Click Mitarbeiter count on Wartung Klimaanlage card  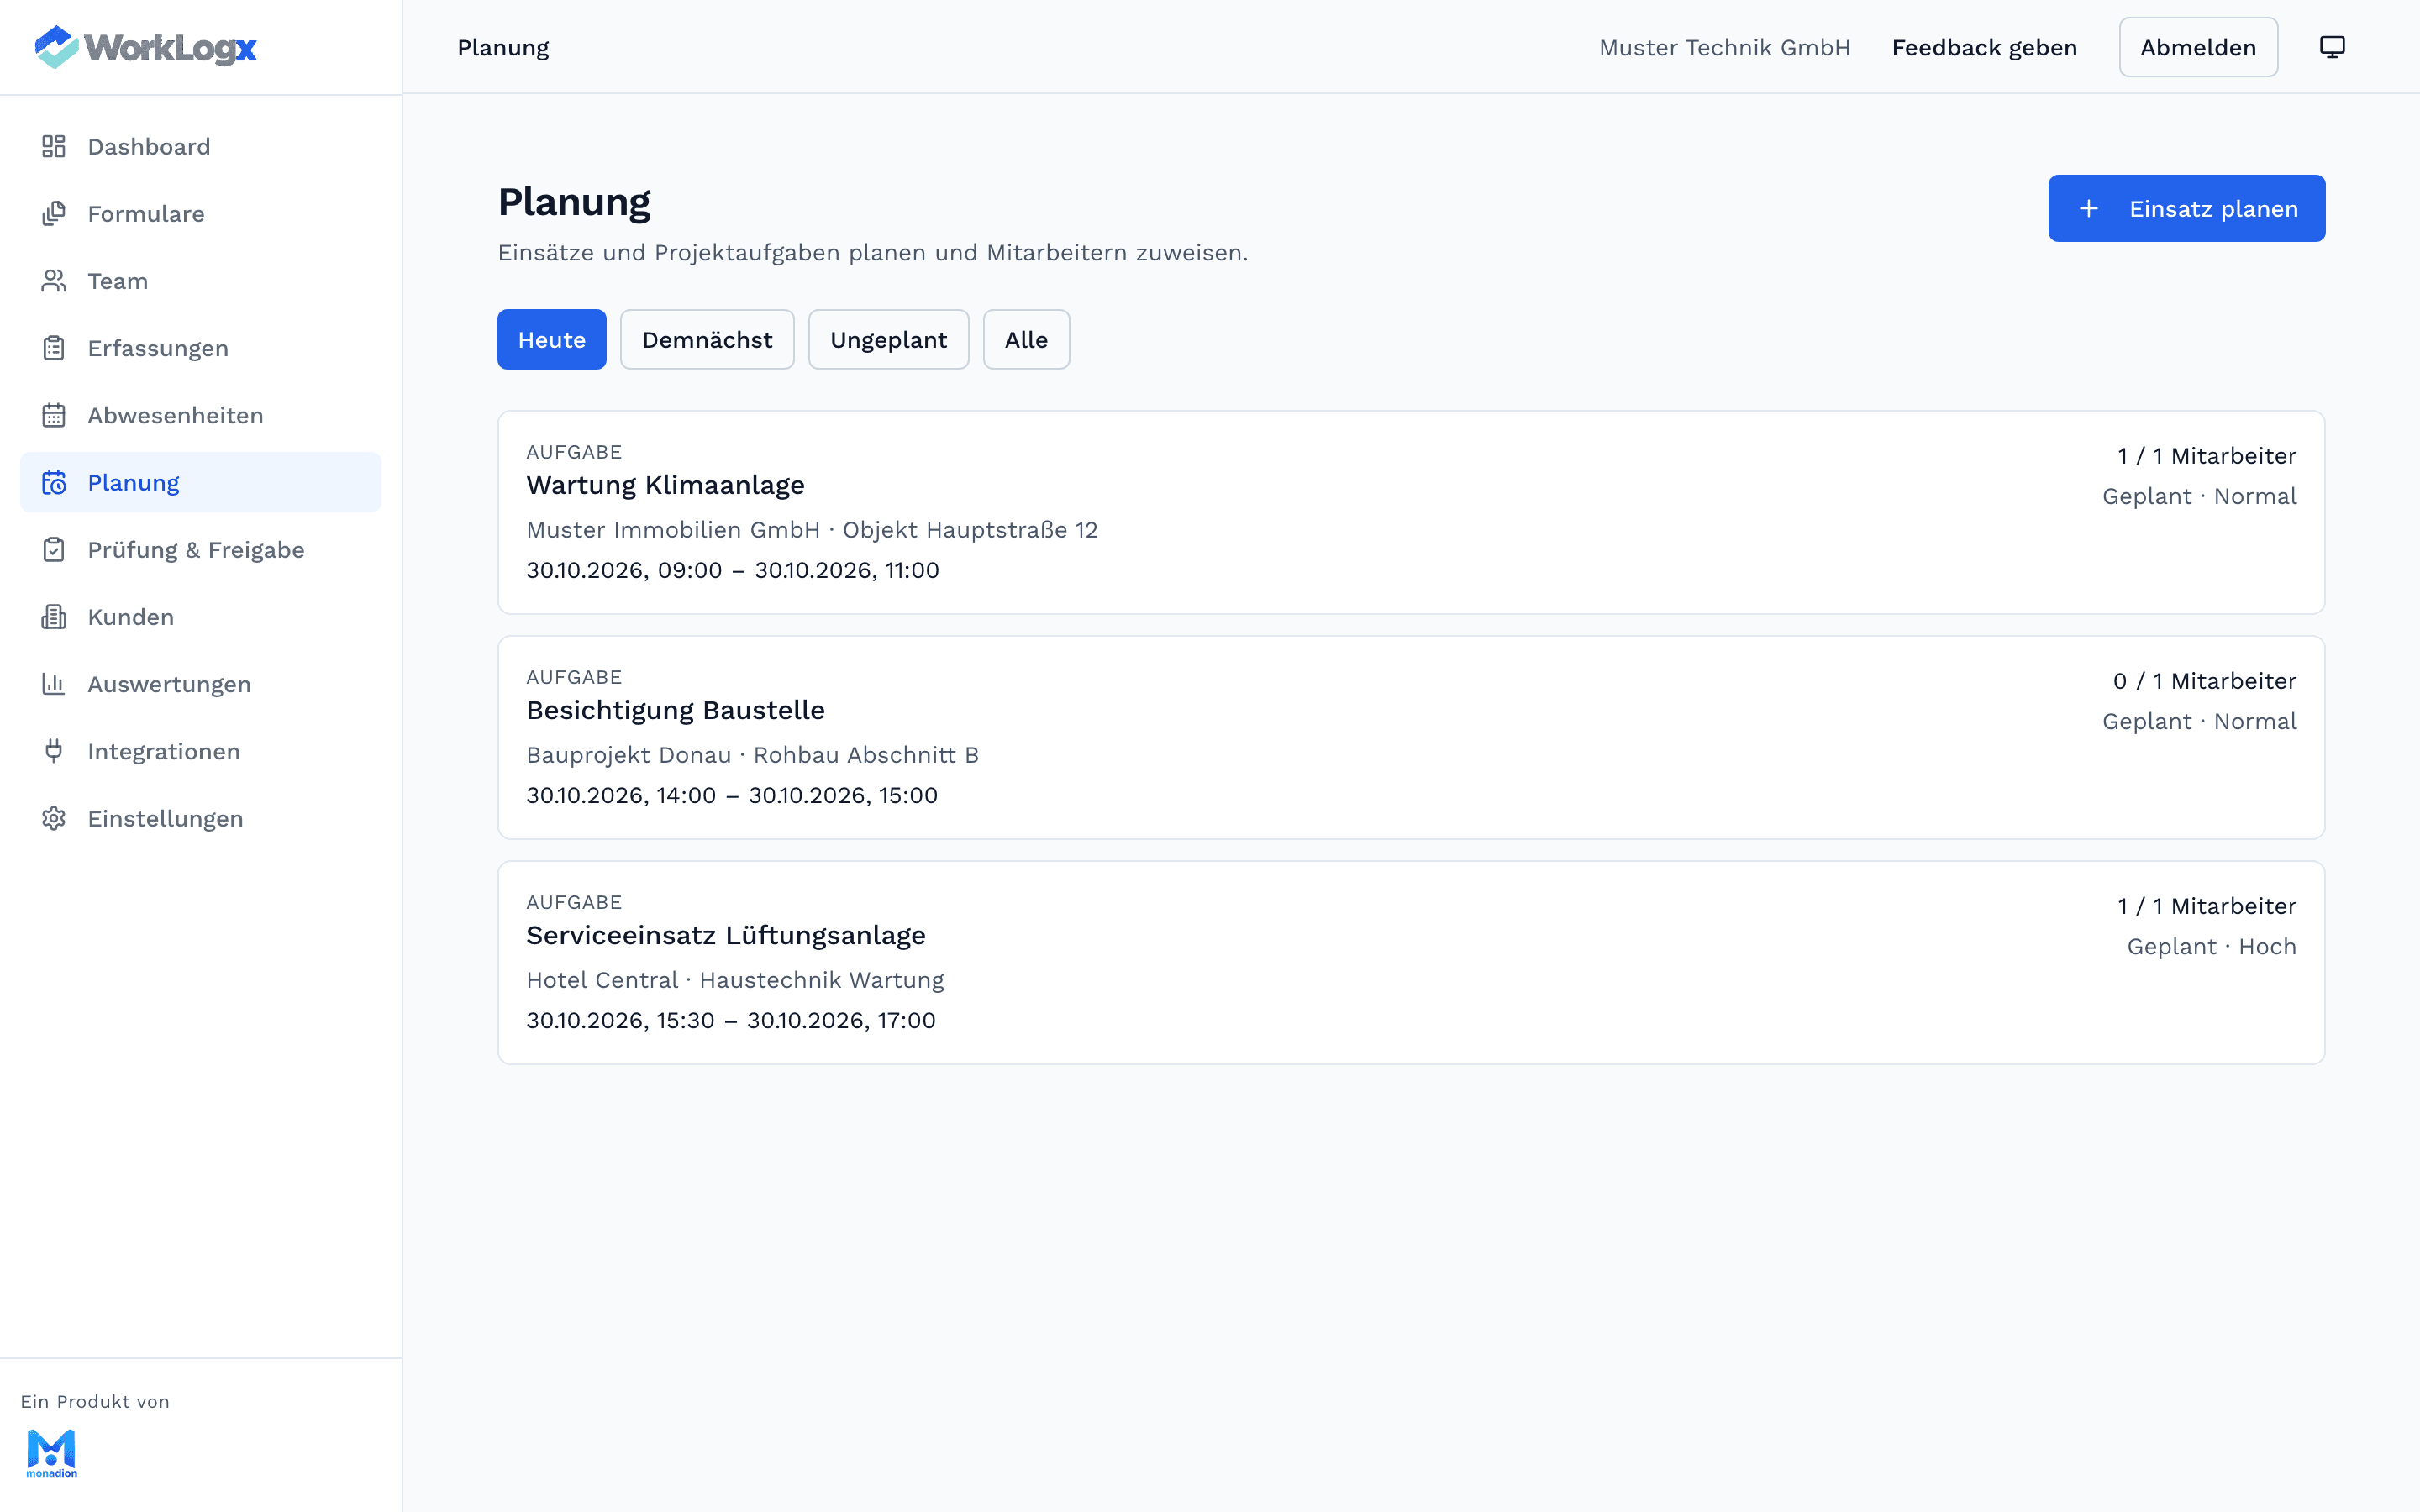coord(2206,456)
